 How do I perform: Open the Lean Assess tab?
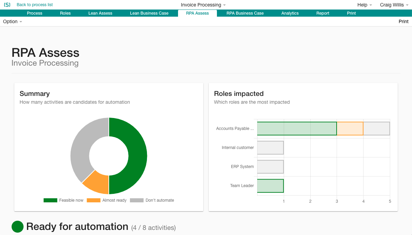(x=100, y=13)
